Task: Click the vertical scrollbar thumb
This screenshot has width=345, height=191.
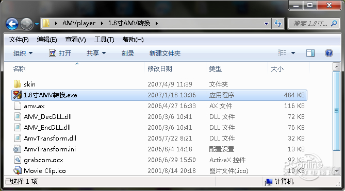Action: [x=336, y=111]
